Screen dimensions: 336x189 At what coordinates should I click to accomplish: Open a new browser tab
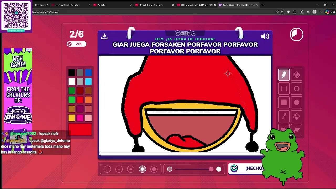(263, 5)
